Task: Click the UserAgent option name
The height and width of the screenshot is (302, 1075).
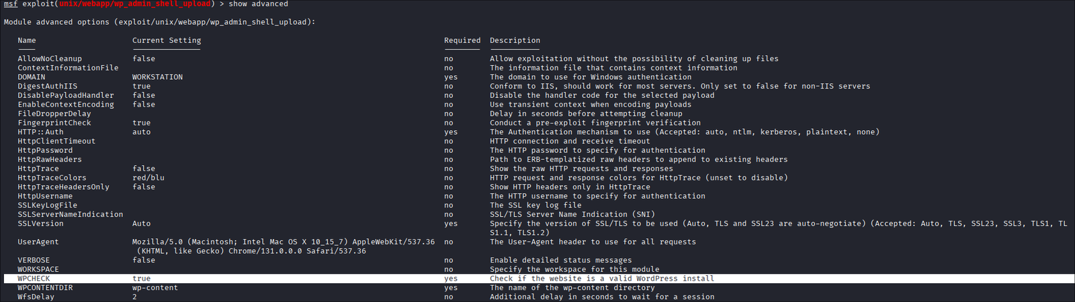Action: [x=38, y=242]
